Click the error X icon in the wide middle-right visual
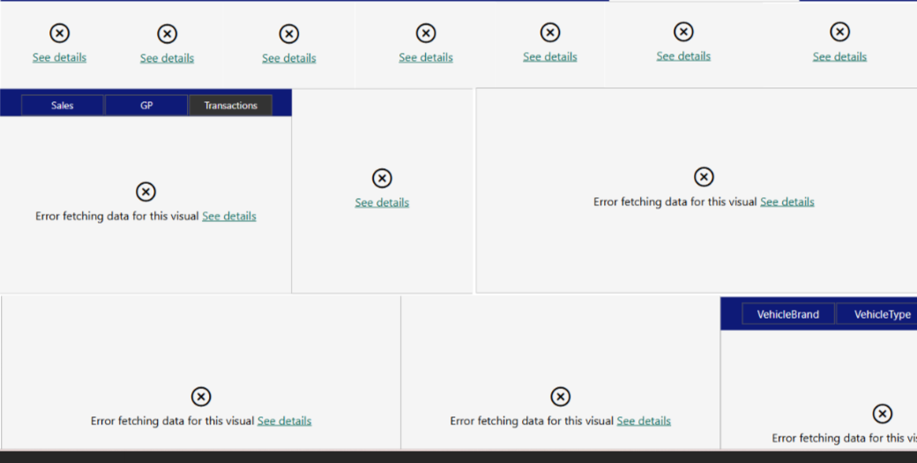Image resolution: width=917 pixels, height=463 pixels. coord(704,177)
